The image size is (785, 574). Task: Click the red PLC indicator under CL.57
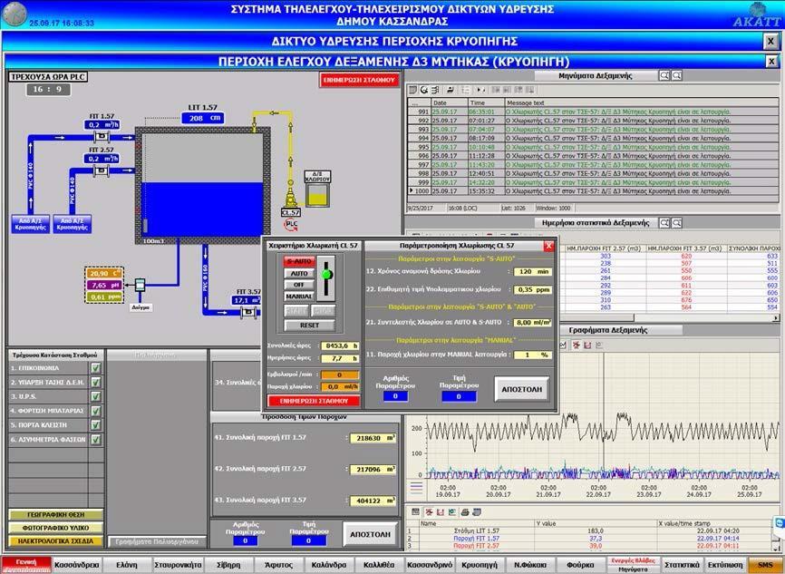point(291,224)
